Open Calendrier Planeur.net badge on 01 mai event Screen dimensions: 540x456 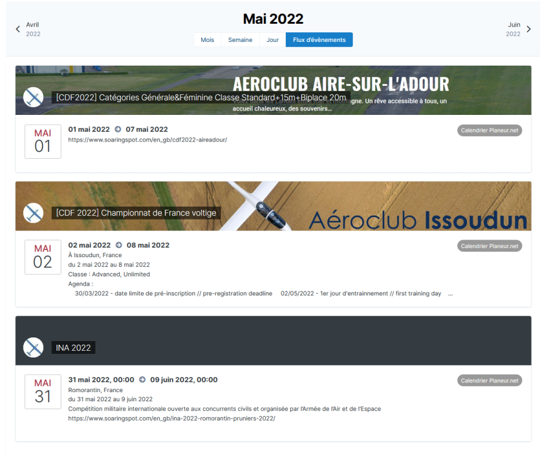[490, 130]
